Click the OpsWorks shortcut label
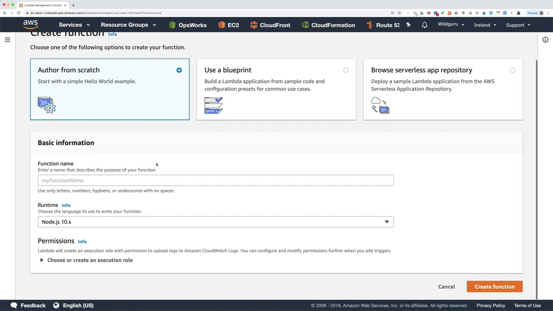 pyautogui.click(x=193, y=25)
